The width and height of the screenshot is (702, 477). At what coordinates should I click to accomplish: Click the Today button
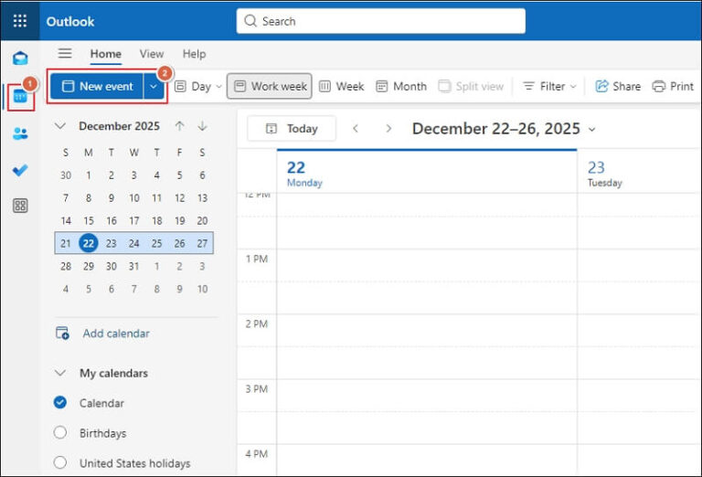tap(292, 129)
